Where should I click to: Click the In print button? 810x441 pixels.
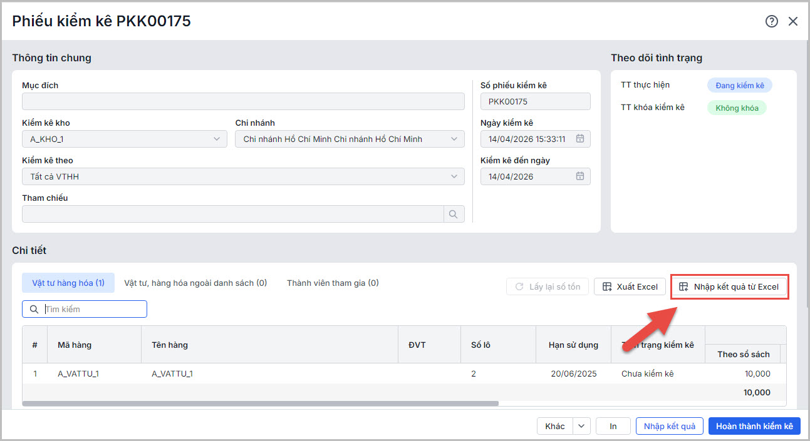[613, 426]
